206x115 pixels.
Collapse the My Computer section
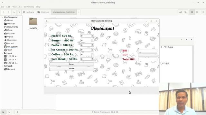pyautogui.click(x=2, y=17)
